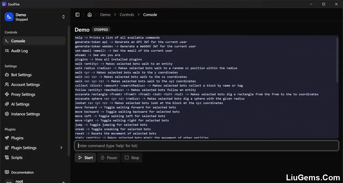343x183 pixels.
Task: Click the Console terminal icon in sidebar
Action: 7,41
